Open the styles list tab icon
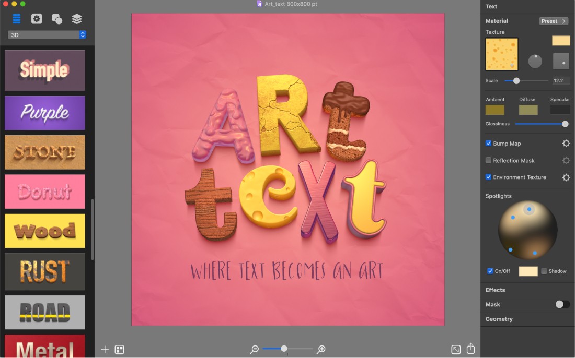The image size is (575, 358). pos(17,19)
